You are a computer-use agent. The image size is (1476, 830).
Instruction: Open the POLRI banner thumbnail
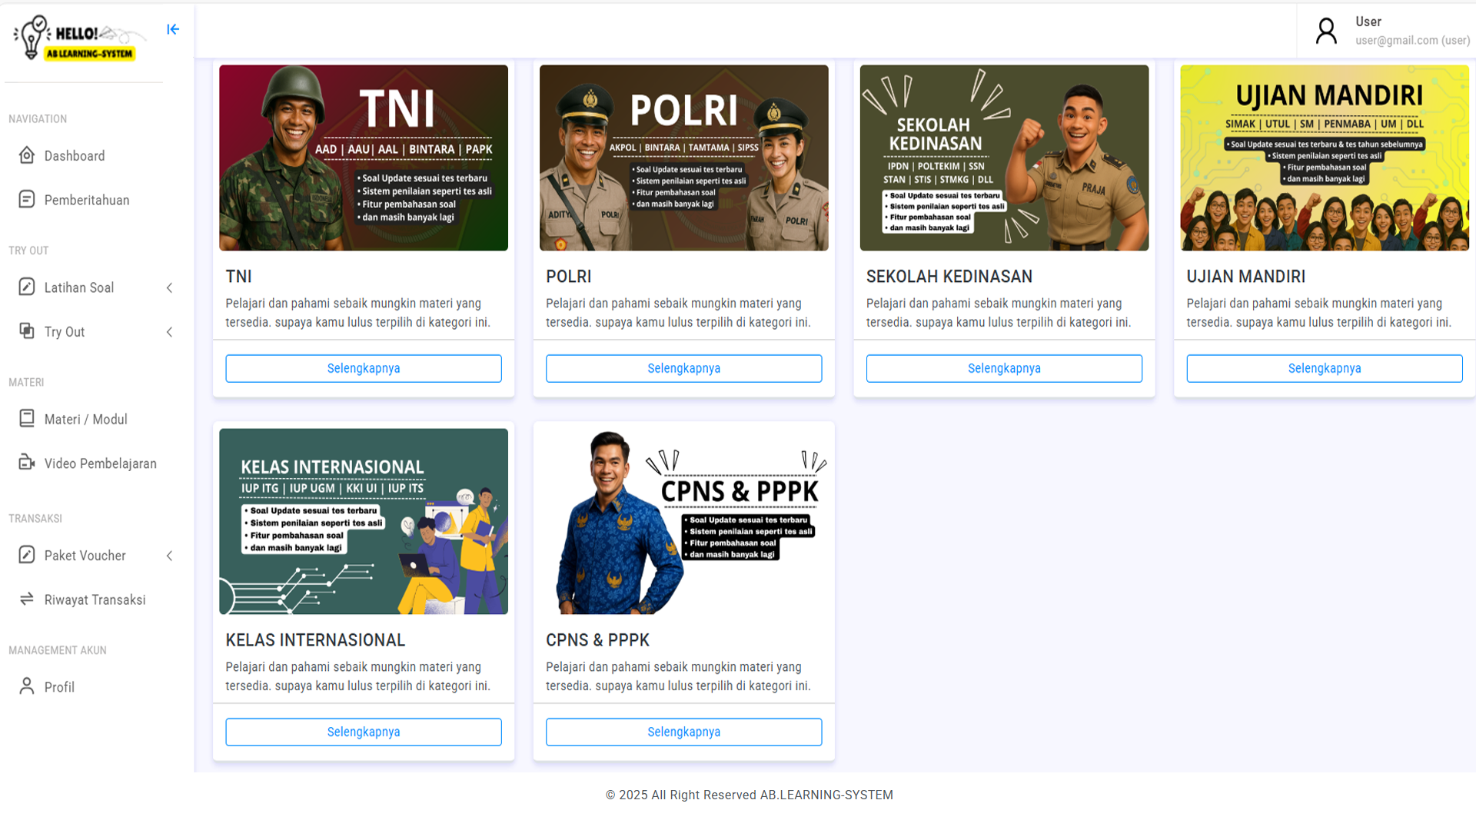pyautogui.click(x=683, y=158)
